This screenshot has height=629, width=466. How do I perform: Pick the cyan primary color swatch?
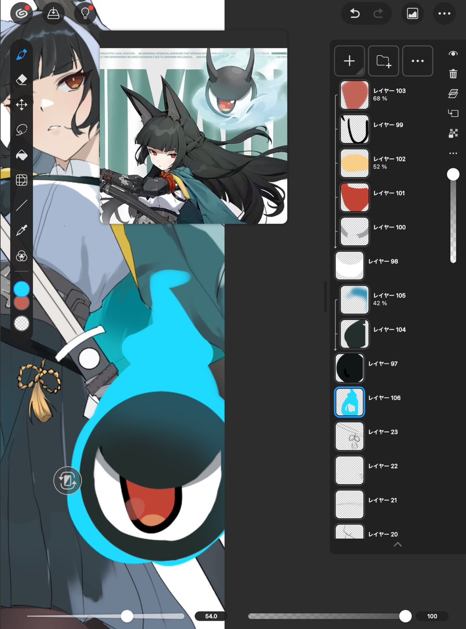21,289
